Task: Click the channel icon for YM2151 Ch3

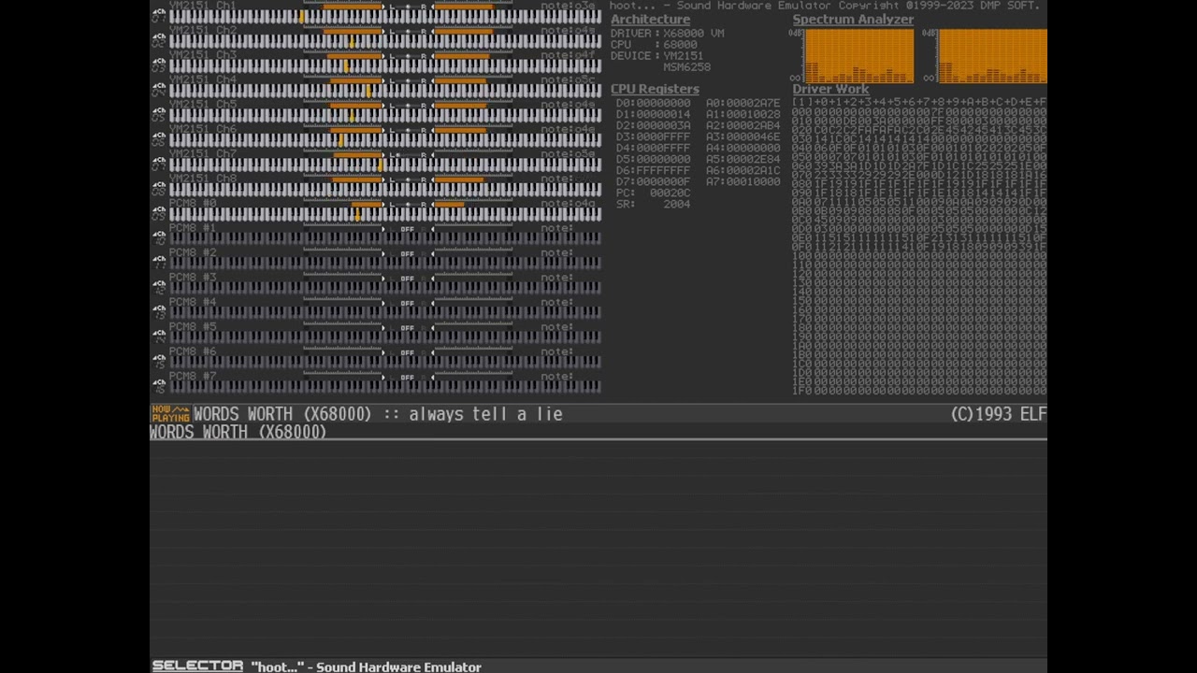Action: (159, 64)
